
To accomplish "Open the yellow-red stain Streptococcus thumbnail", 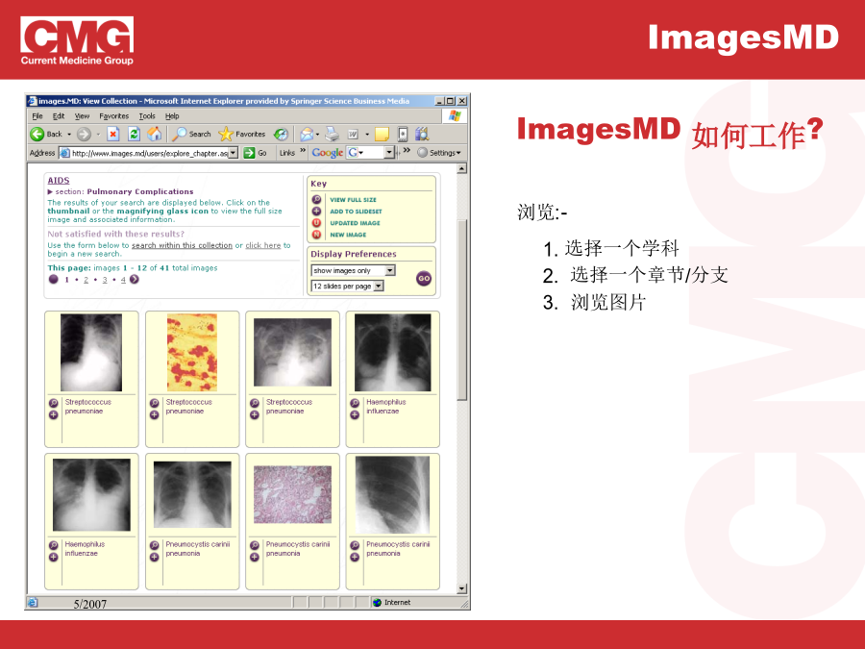I will click(192, 353).
